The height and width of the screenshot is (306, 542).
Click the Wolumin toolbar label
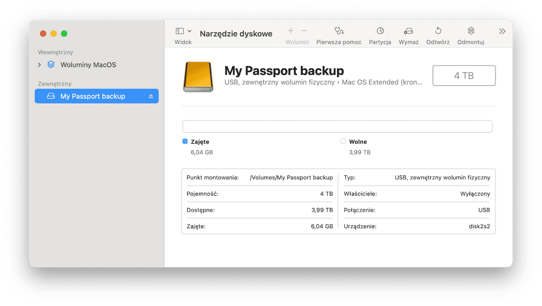pyautogui.click(x=297, y=42)
